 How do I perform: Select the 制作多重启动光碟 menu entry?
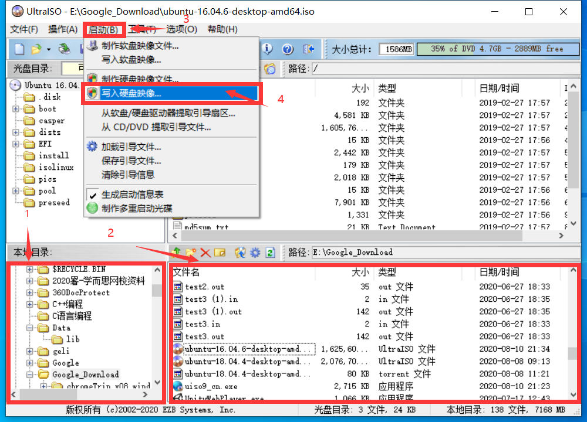coord(172,208)
